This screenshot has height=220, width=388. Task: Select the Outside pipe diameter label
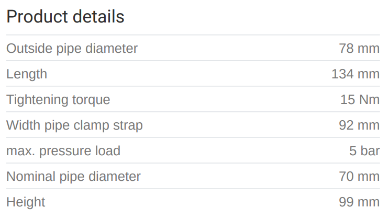point(72,49)
